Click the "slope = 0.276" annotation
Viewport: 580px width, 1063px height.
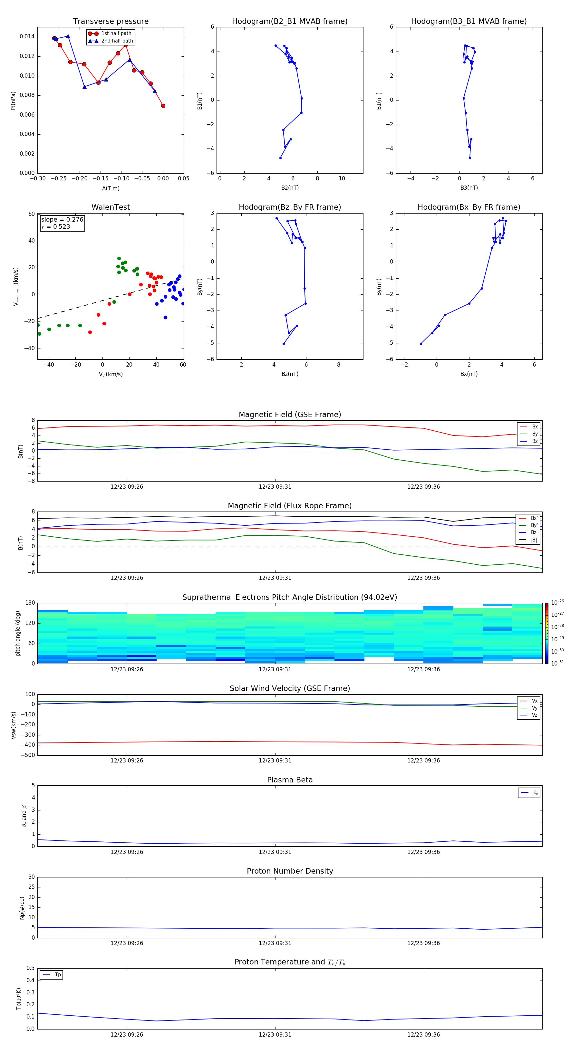tap(62, 220)
